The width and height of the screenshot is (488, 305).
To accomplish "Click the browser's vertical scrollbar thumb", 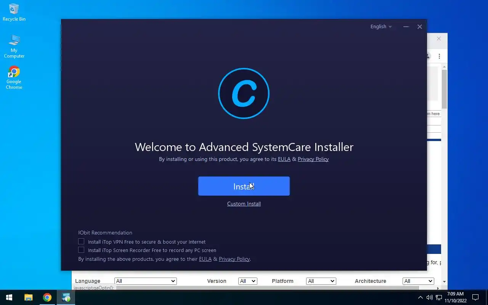I will (x=445, y=89).
